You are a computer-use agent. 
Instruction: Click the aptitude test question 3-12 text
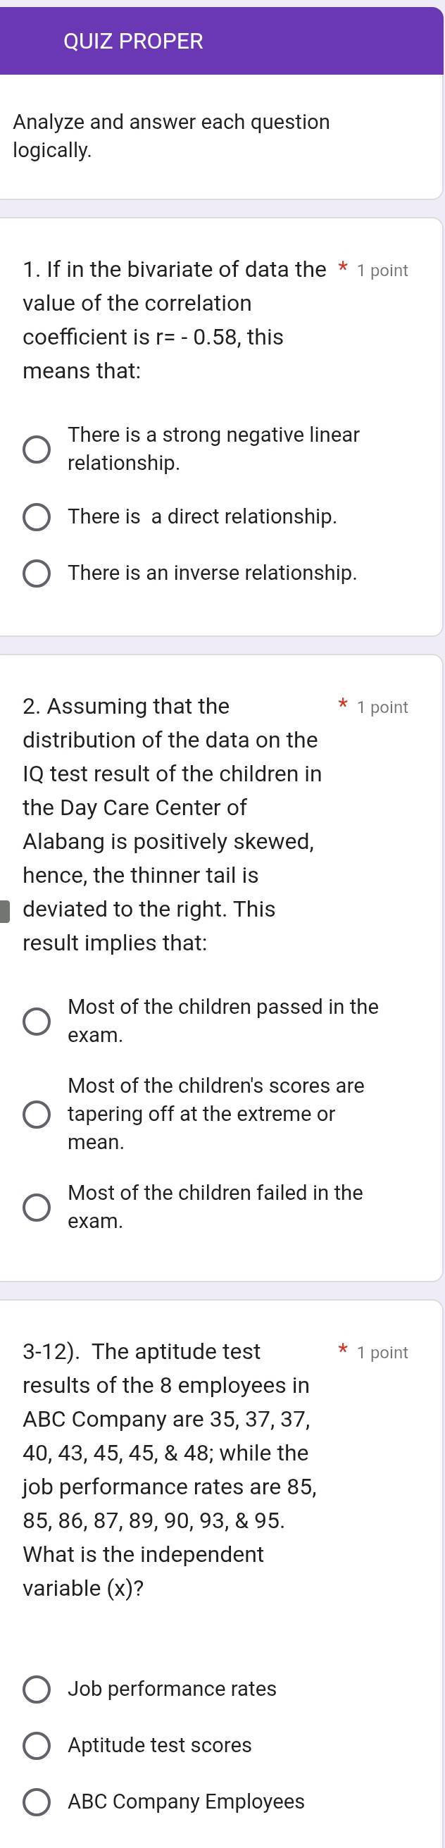point(169,1470)
